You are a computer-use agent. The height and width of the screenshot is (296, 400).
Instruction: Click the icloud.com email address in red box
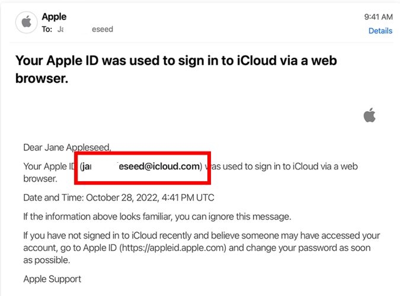(x=142, y=166)
